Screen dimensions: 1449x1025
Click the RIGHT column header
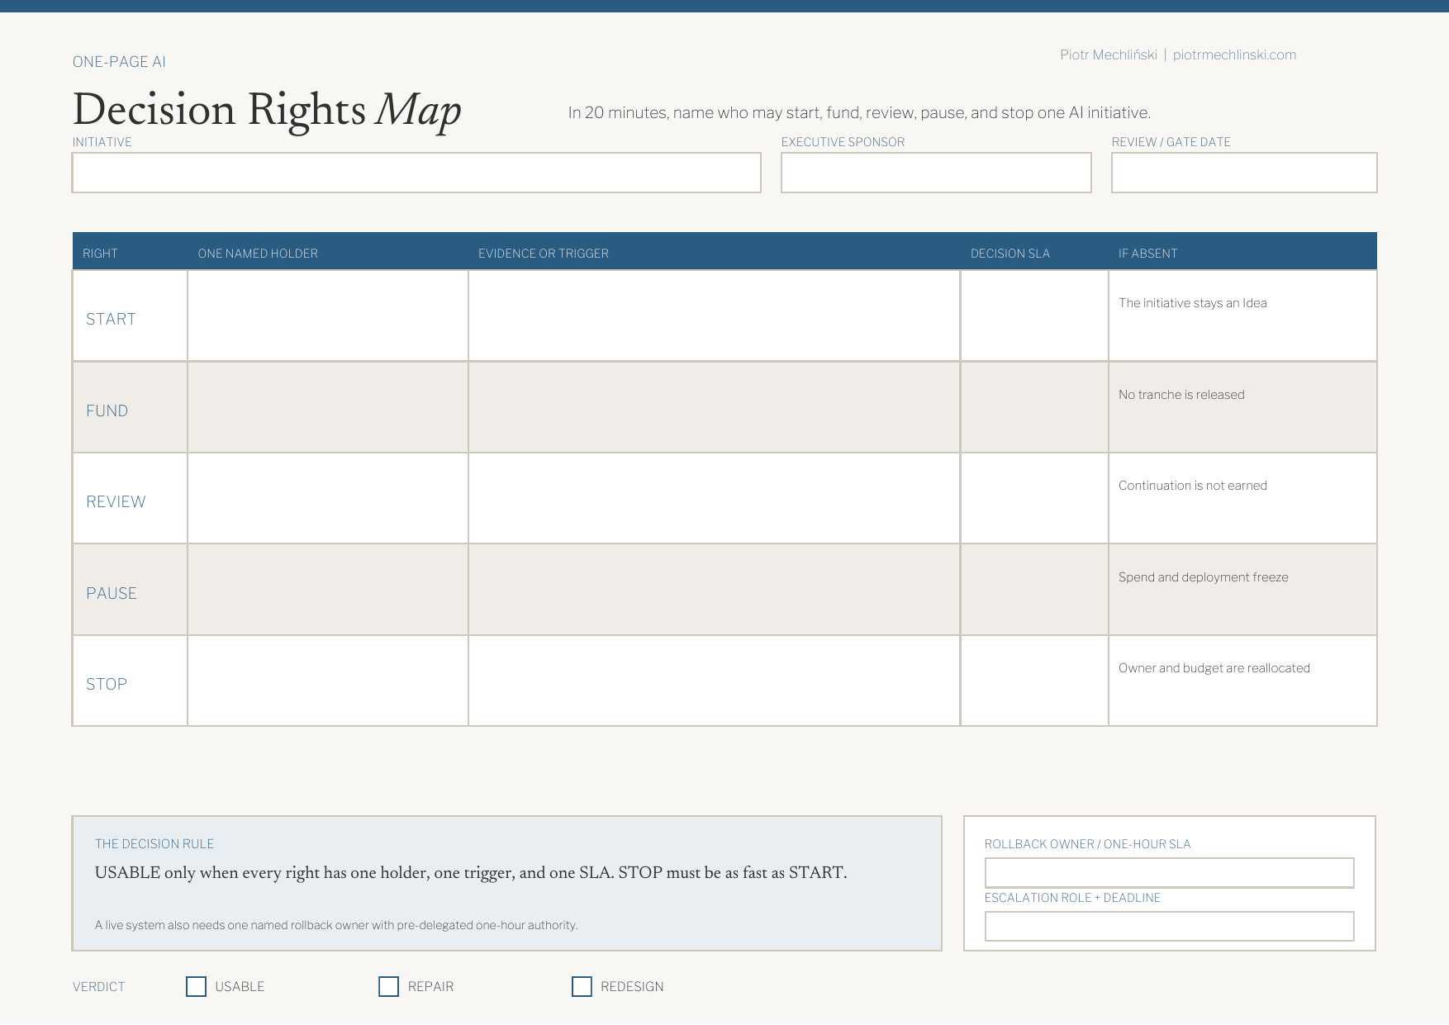(100, 254)
